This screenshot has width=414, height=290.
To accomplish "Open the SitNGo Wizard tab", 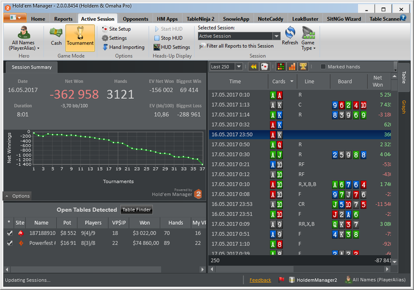I will click(x=344, y=19).
